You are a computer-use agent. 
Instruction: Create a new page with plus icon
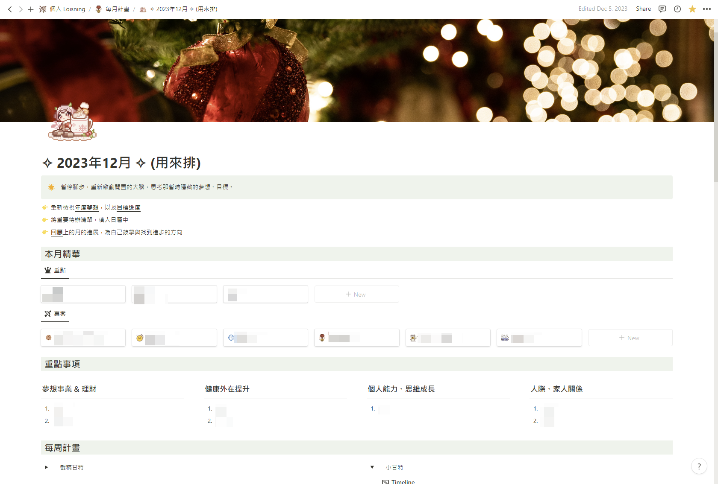click(x=31, y=9)
